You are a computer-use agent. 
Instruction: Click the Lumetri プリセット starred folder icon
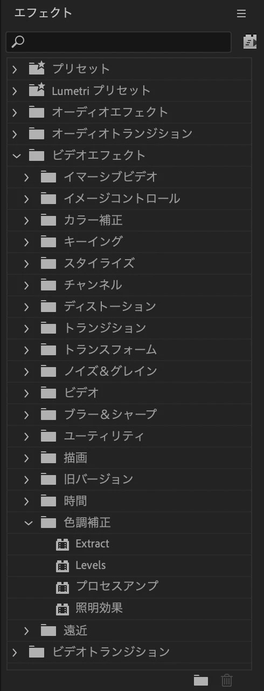37,90
